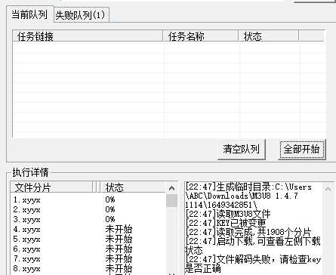336x275 pixels.
Task: Click log line 启动下载
Action: [253, 246]
